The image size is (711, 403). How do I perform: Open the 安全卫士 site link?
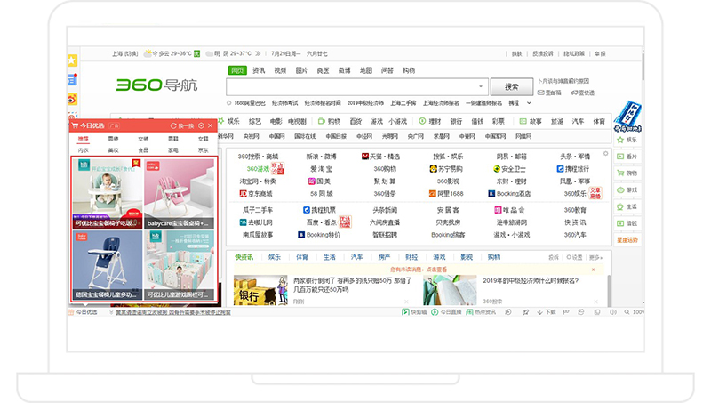[x=509, y=169]
